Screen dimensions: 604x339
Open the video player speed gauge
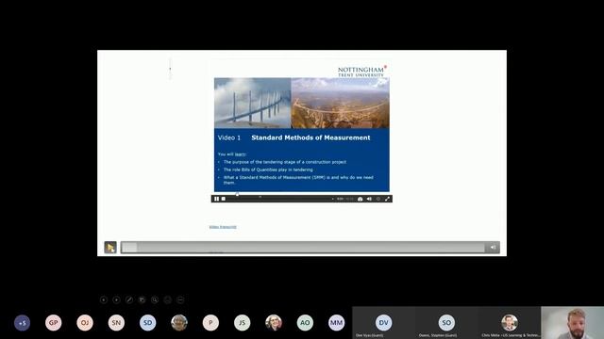click(361, 199)
